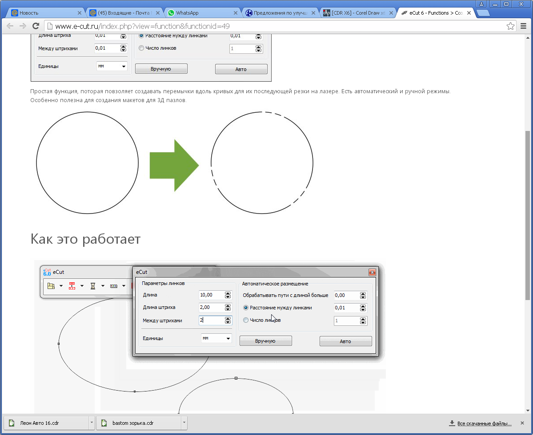Click Между штрихами stepper in upper dialog
The image size is (533, 435).
124,48
